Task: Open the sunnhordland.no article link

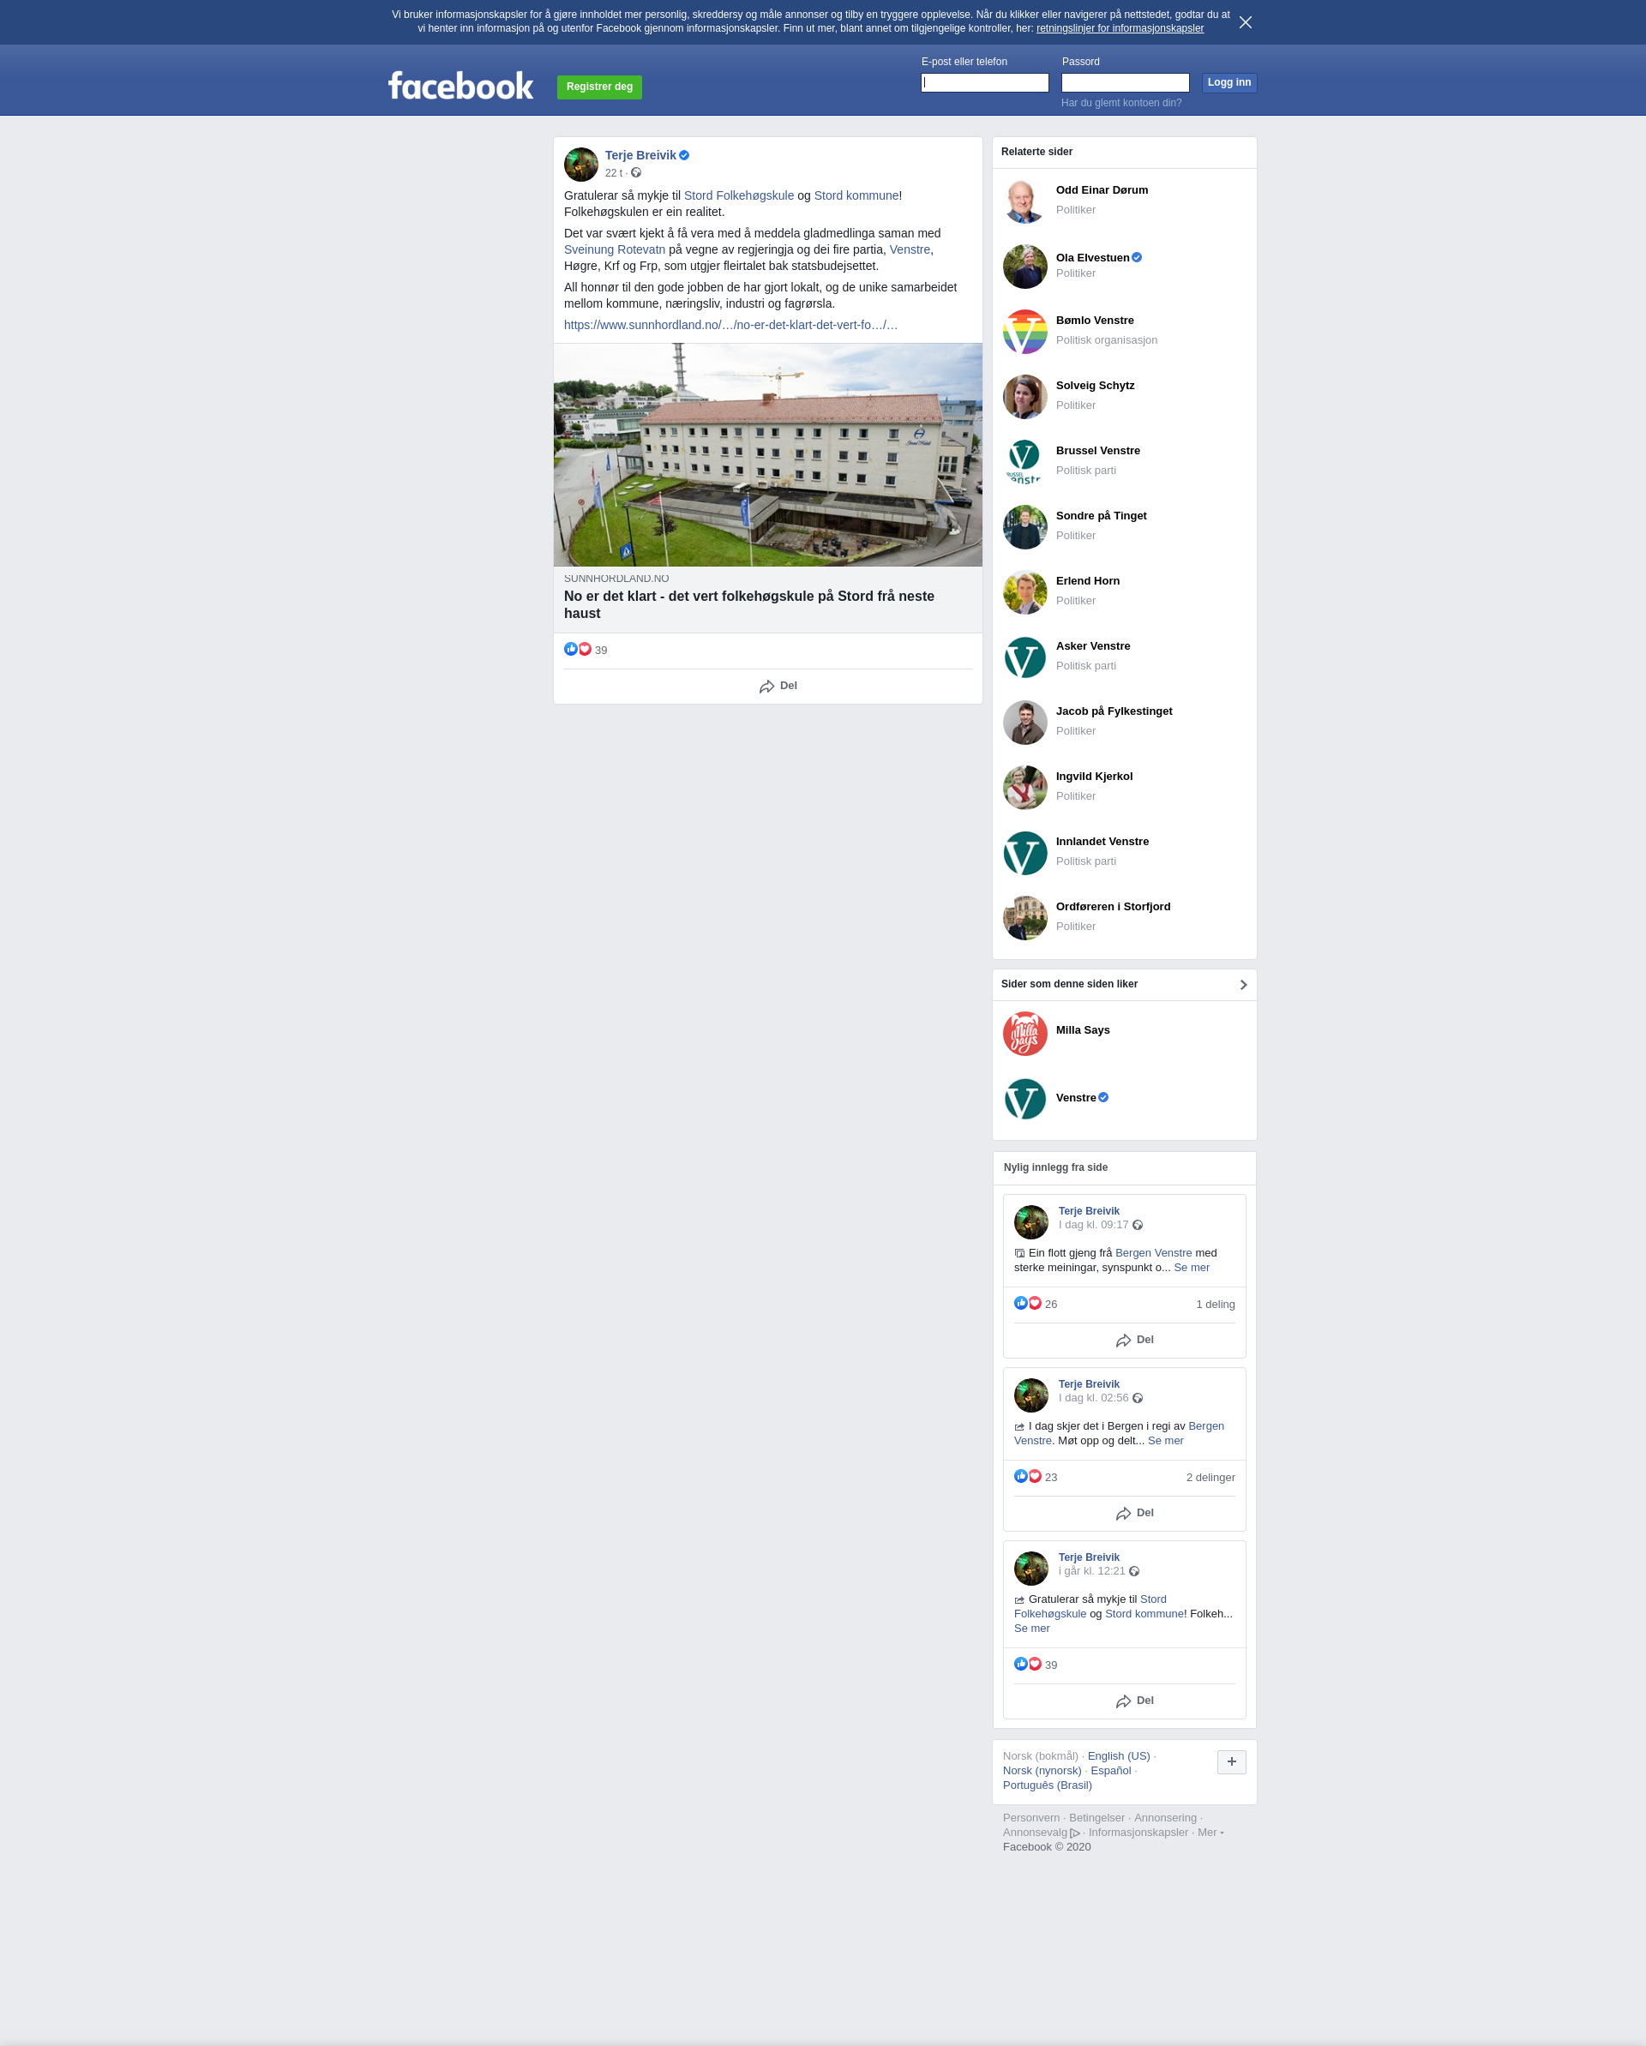Action: pyautogui.click(x=731, y=325)
